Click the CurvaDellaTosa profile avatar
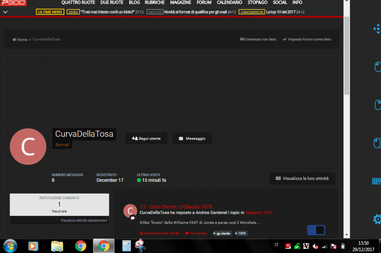Image resolution: width=381 pixels, height=253 pixels. [28, 146]
